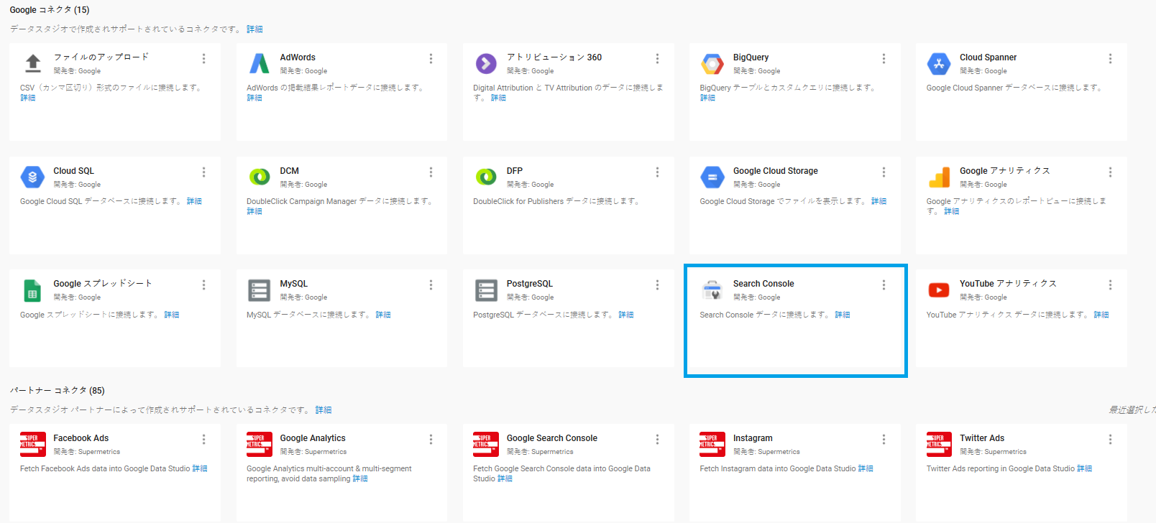Open details link in PostgreSQL description
1156x523 pixels.
(x=626, y=315)
